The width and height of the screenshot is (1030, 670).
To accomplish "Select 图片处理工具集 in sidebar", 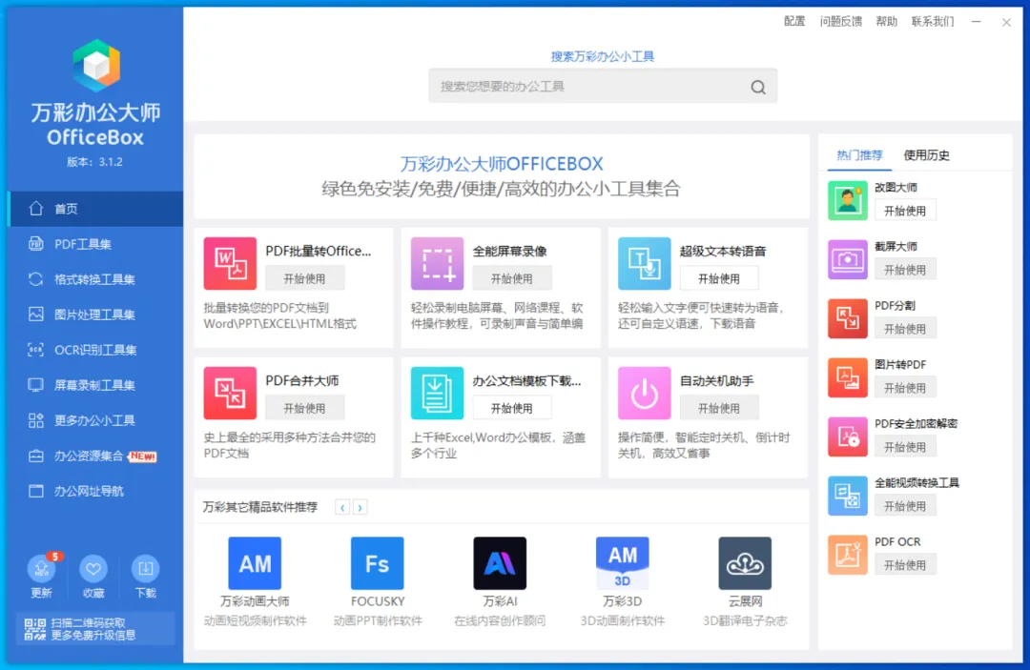I will tap(96, 315).
